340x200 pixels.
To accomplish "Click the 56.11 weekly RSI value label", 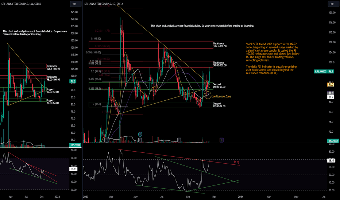I will coord(73,169).
